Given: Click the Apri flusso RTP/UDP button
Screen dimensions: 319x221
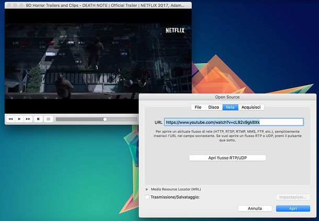Looking at the screenshot, I should coord(227,158).
